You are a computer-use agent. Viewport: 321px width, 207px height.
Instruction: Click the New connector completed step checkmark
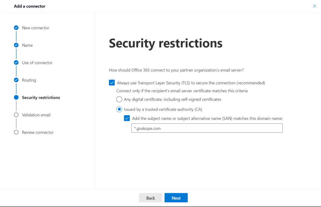(x=16, y=28)
